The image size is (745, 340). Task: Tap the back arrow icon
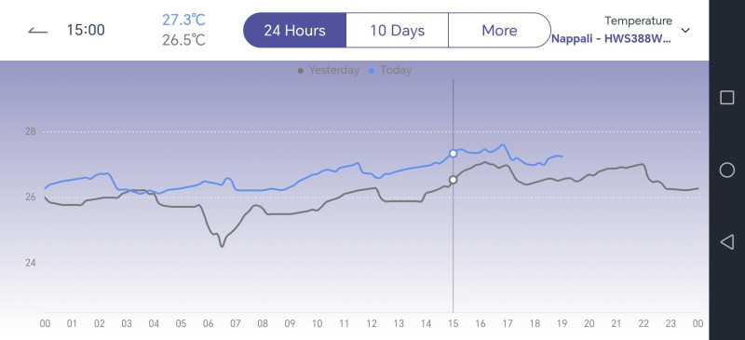(x=38, y=32)
